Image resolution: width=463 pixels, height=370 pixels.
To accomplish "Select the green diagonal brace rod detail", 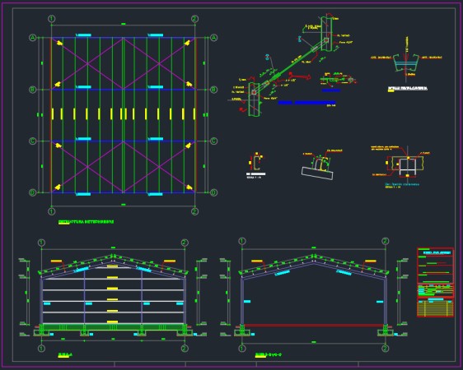I will 291,66.
